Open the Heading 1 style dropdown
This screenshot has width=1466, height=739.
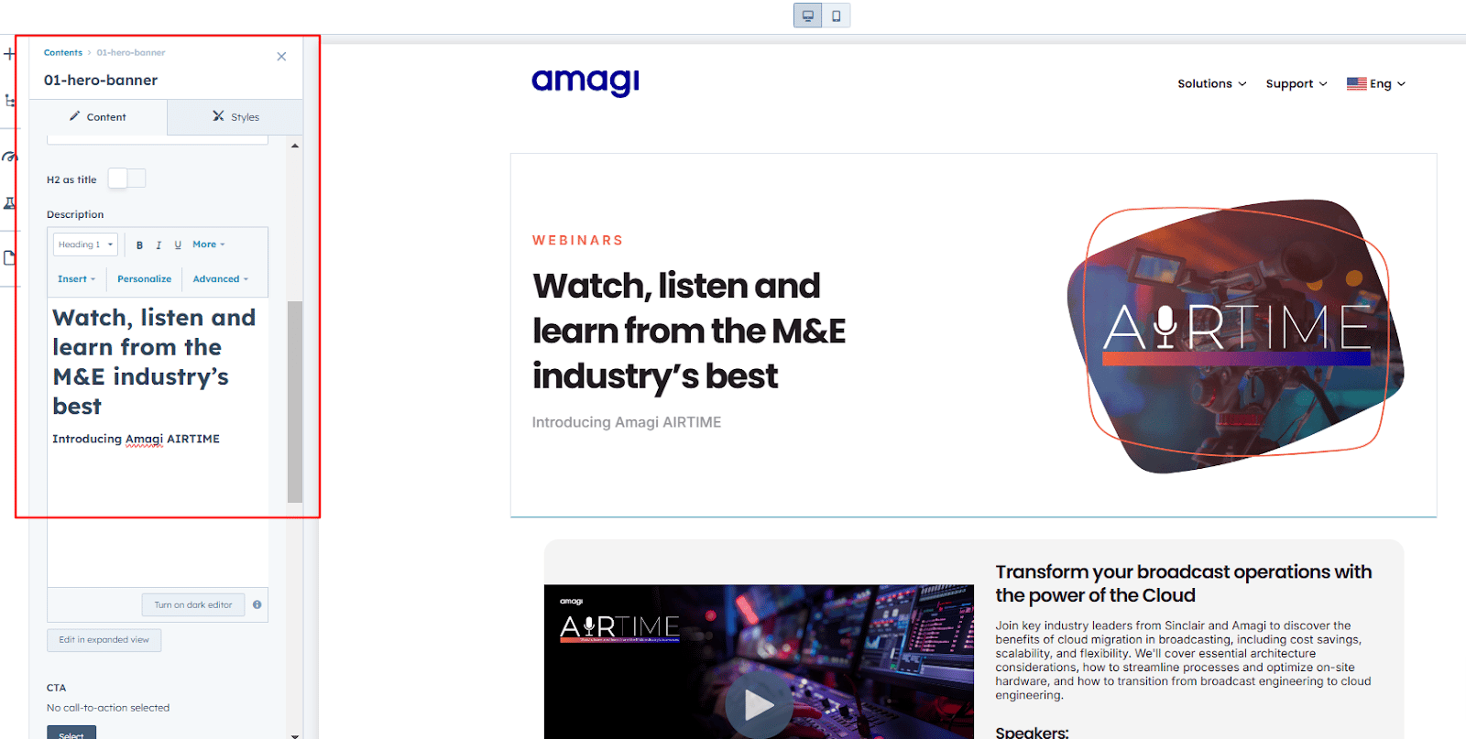point(85,245)
